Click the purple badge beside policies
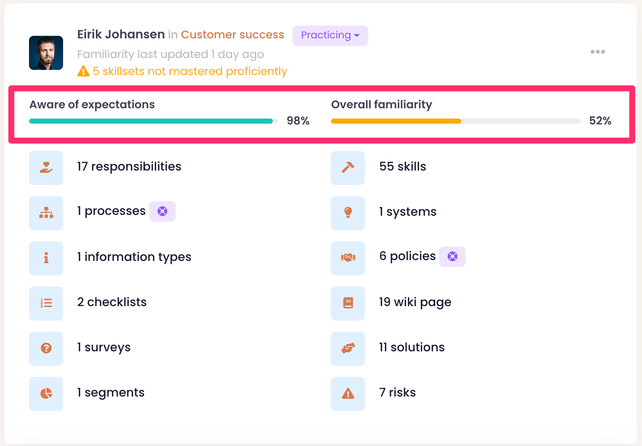 [452, 257]
